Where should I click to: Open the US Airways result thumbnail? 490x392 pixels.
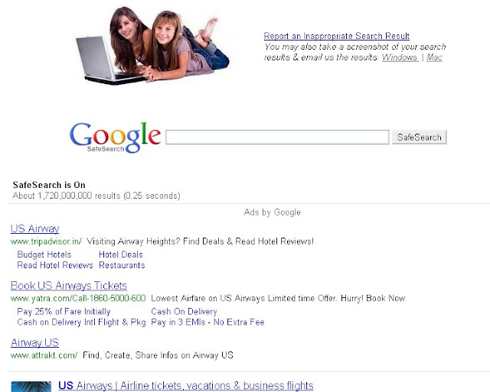tap(31, 387)
